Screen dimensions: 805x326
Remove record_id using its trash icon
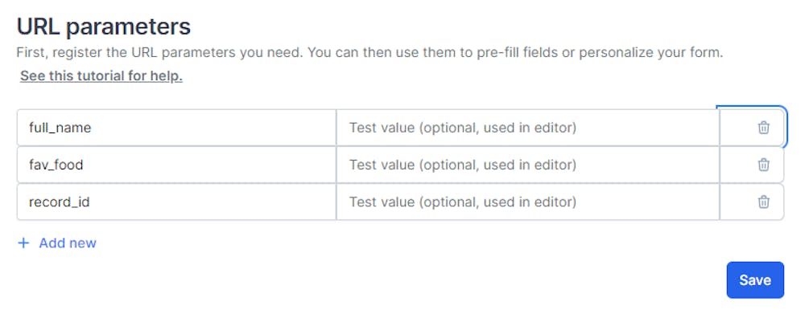[763, 202]
